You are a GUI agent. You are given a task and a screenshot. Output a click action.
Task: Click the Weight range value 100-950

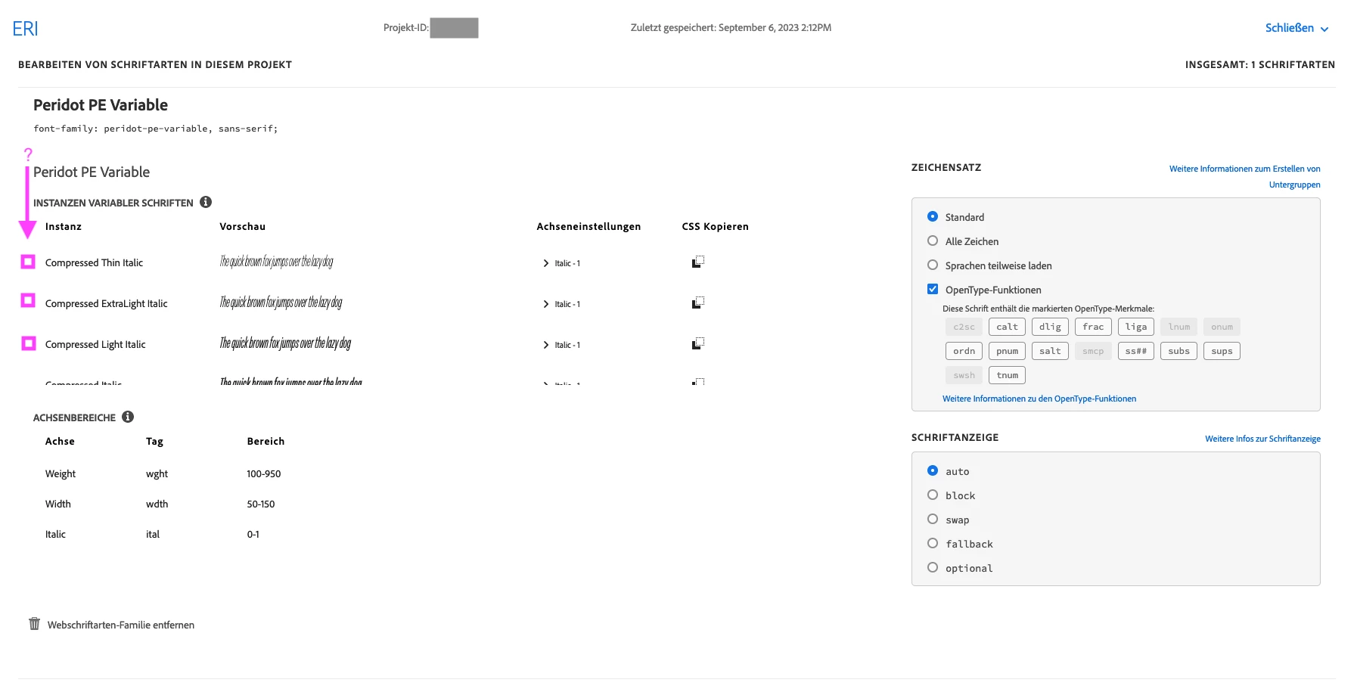click(x=263, y=473)
